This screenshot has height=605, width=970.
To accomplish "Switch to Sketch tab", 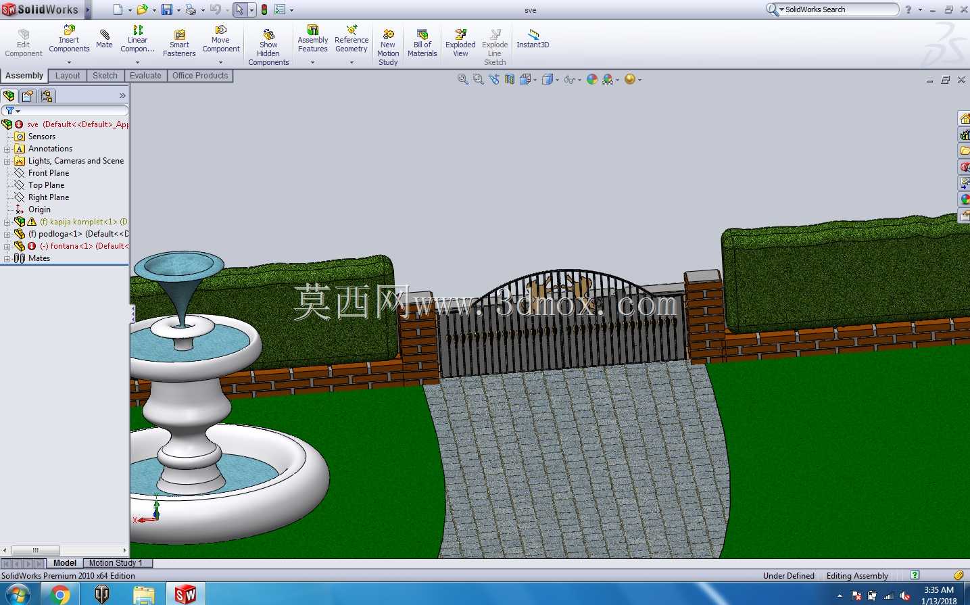I will pos(105,76).
